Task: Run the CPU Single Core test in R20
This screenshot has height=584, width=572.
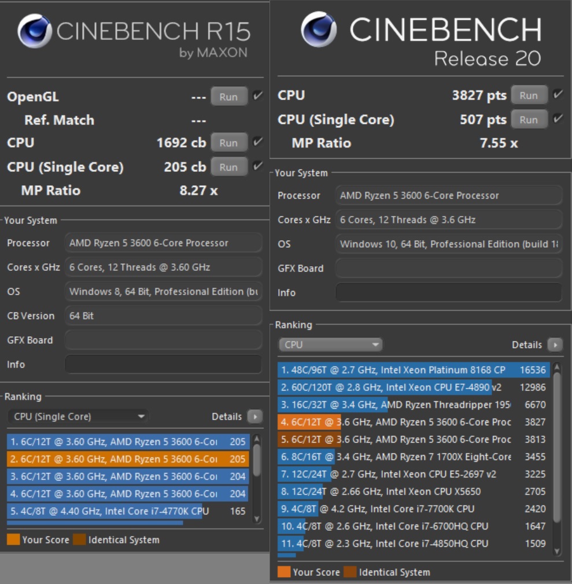Action: 529,120
